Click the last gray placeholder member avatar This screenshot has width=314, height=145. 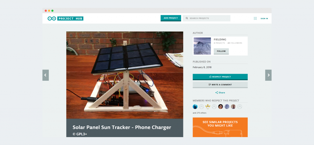239,107
